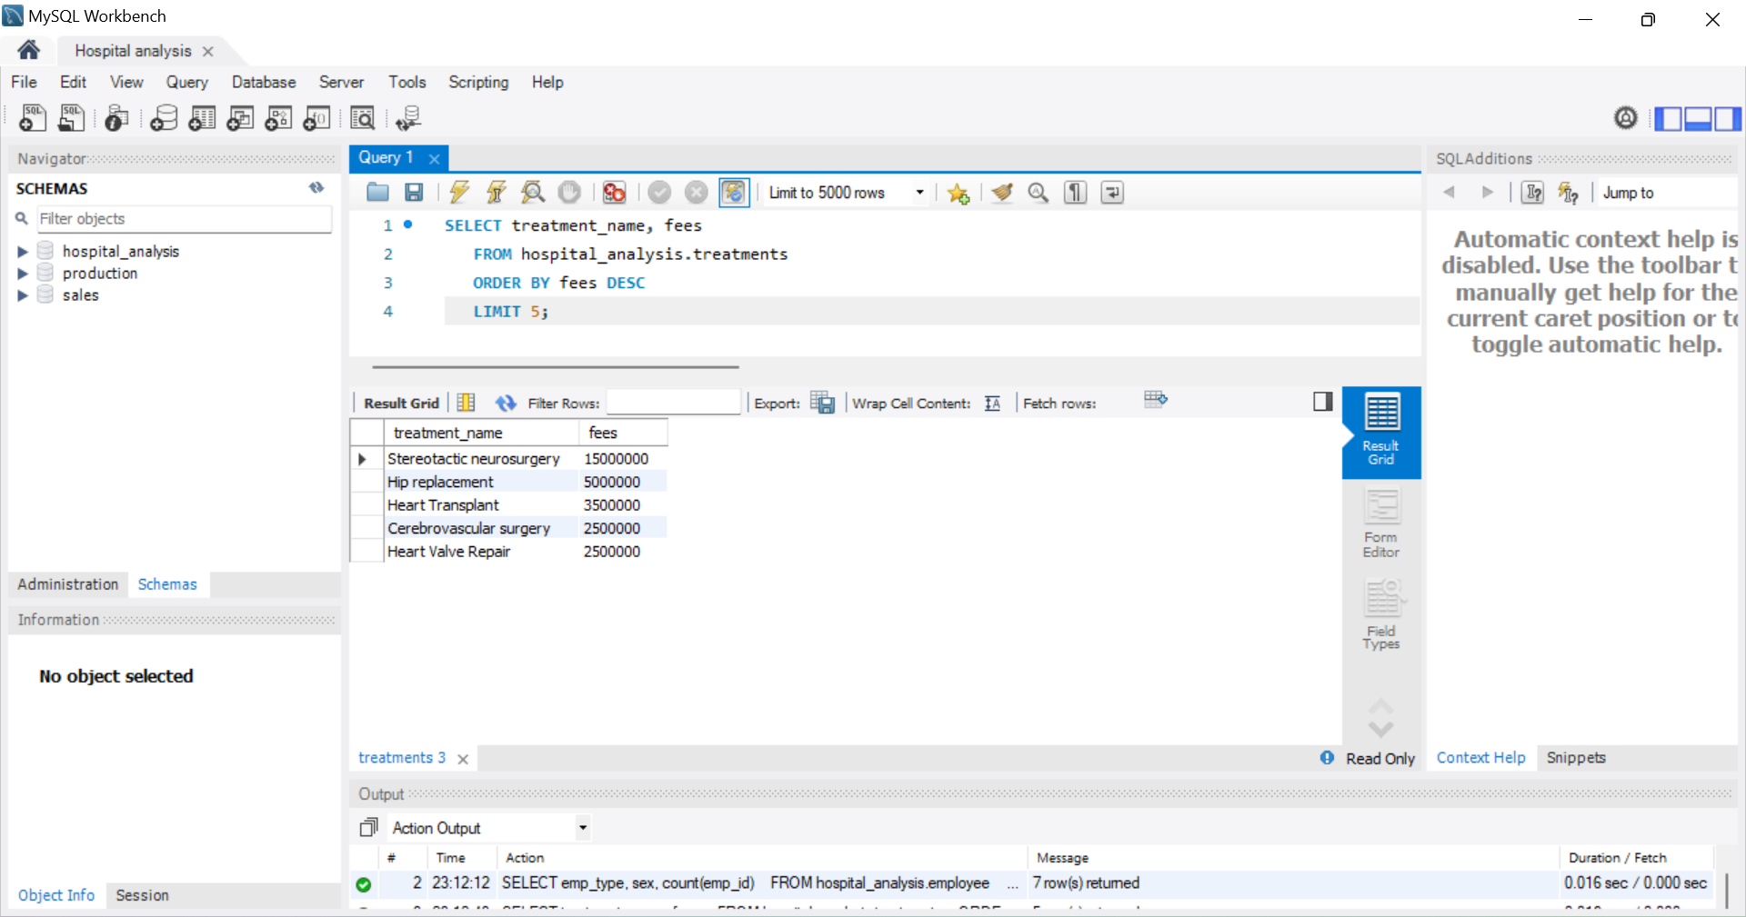1746x917 pixels.
Task: Toggle auto-commit mode button
Action: (x=733, y=192)
